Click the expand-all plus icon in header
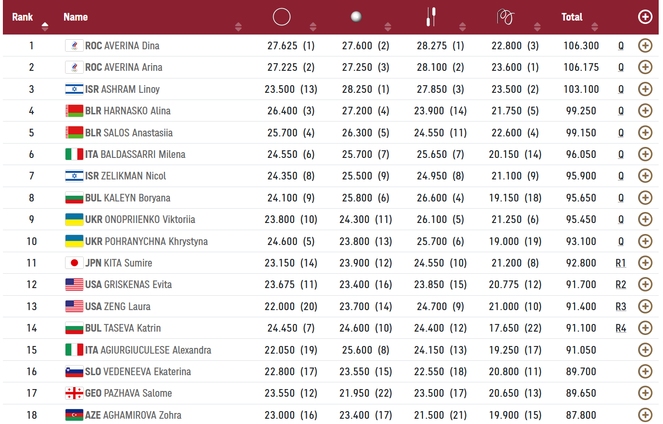Viewport: 663px width, 424px height. [645, 17]
